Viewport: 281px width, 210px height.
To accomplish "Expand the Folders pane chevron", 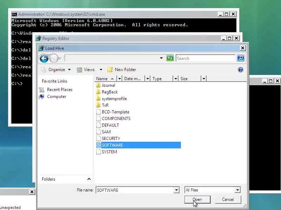I will [89, 179].
